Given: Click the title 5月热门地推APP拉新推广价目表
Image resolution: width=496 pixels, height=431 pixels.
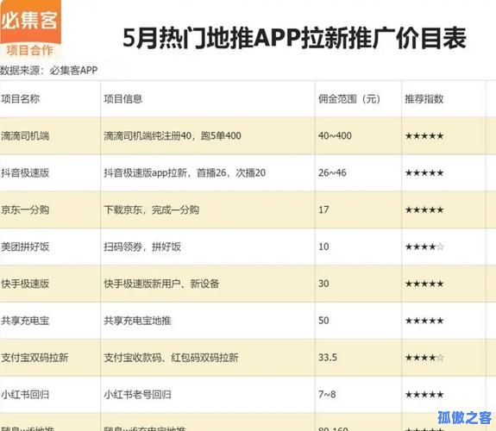Looking at the screenshot, I should pyautogui.click(x=294, y=38).
